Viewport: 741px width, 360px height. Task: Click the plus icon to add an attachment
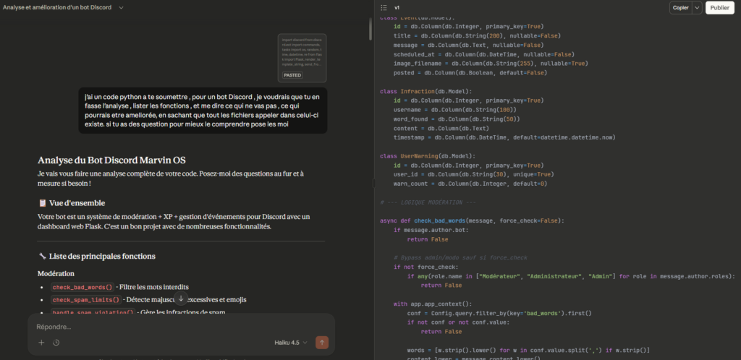(41, 343)
